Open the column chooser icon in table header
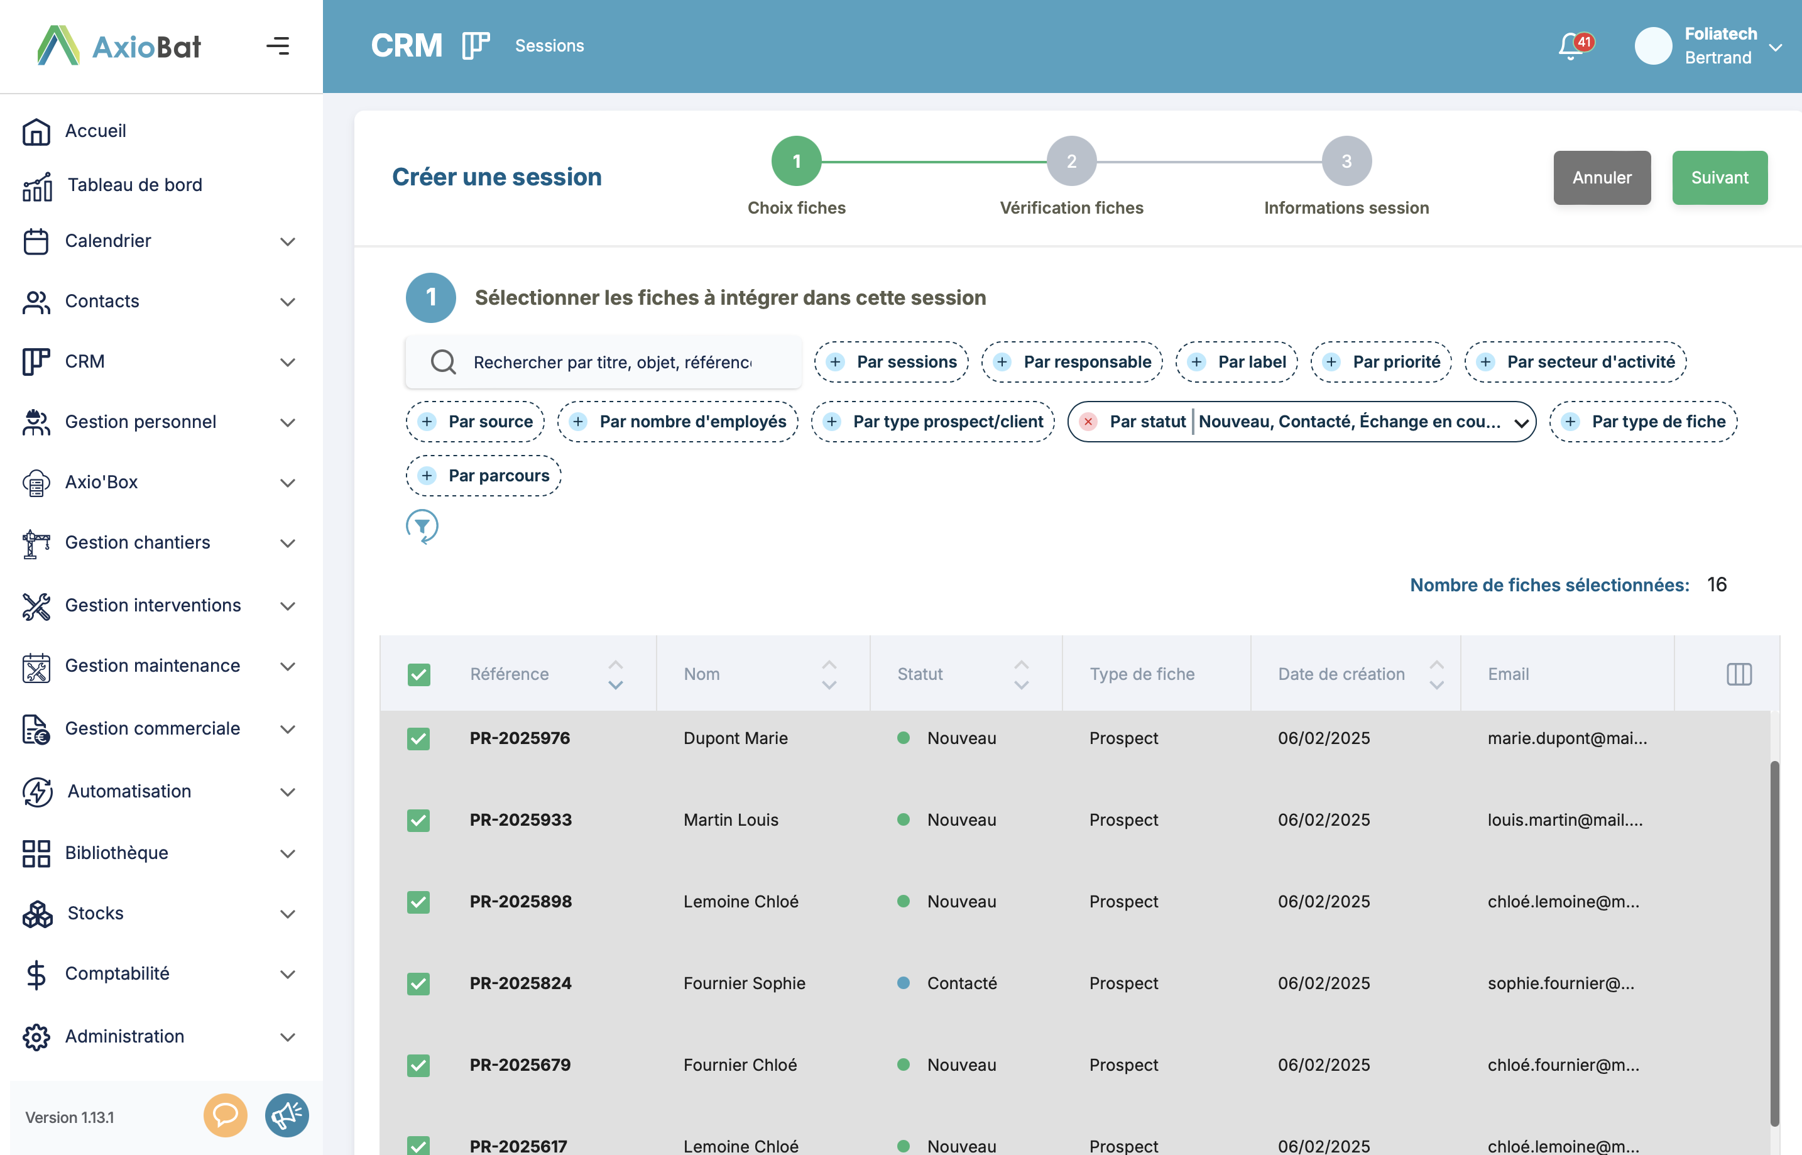1802x1155 pixels. 1739,674
